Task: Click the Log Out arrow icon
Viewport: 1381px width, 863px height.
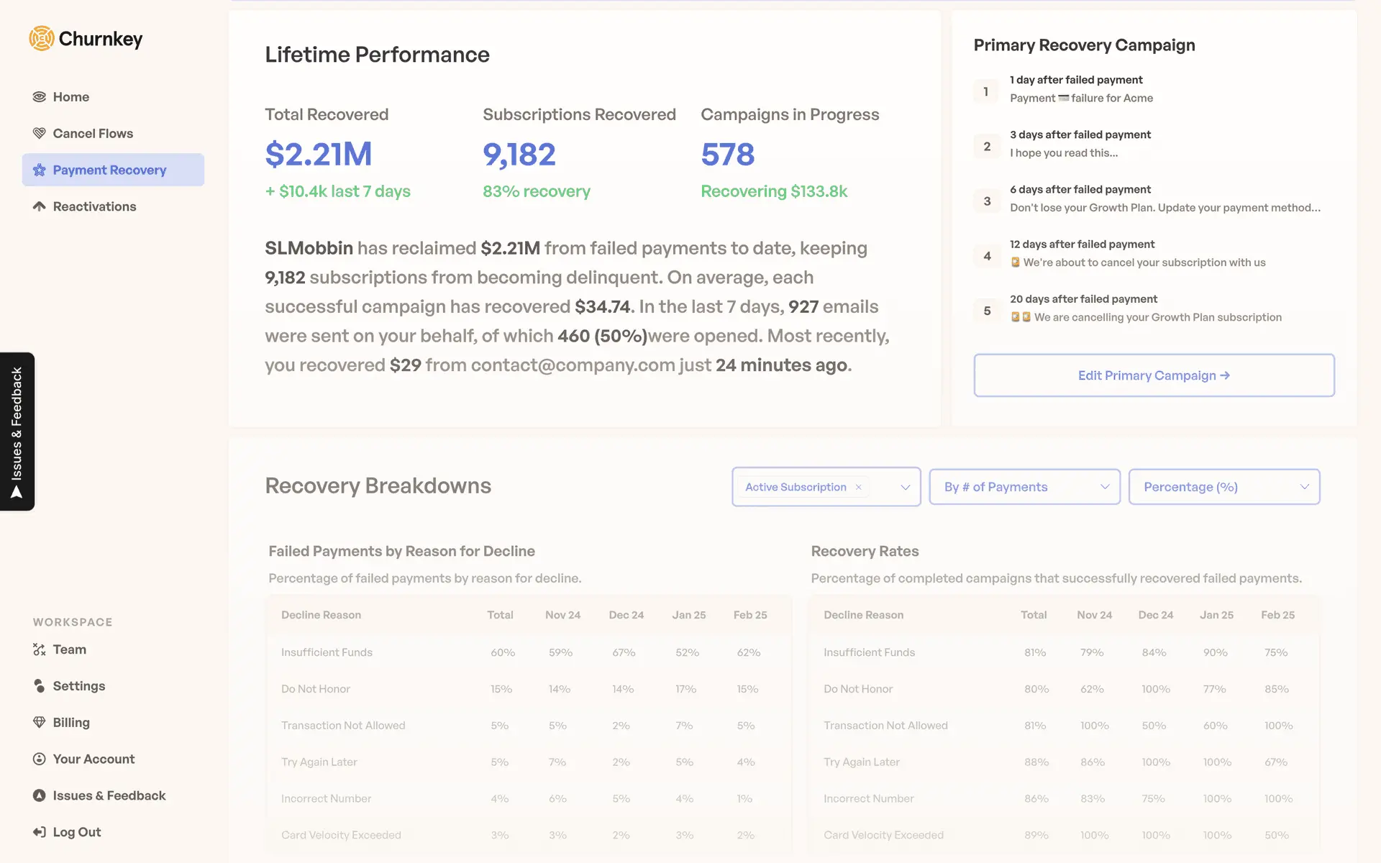Action: click(40, 832)
